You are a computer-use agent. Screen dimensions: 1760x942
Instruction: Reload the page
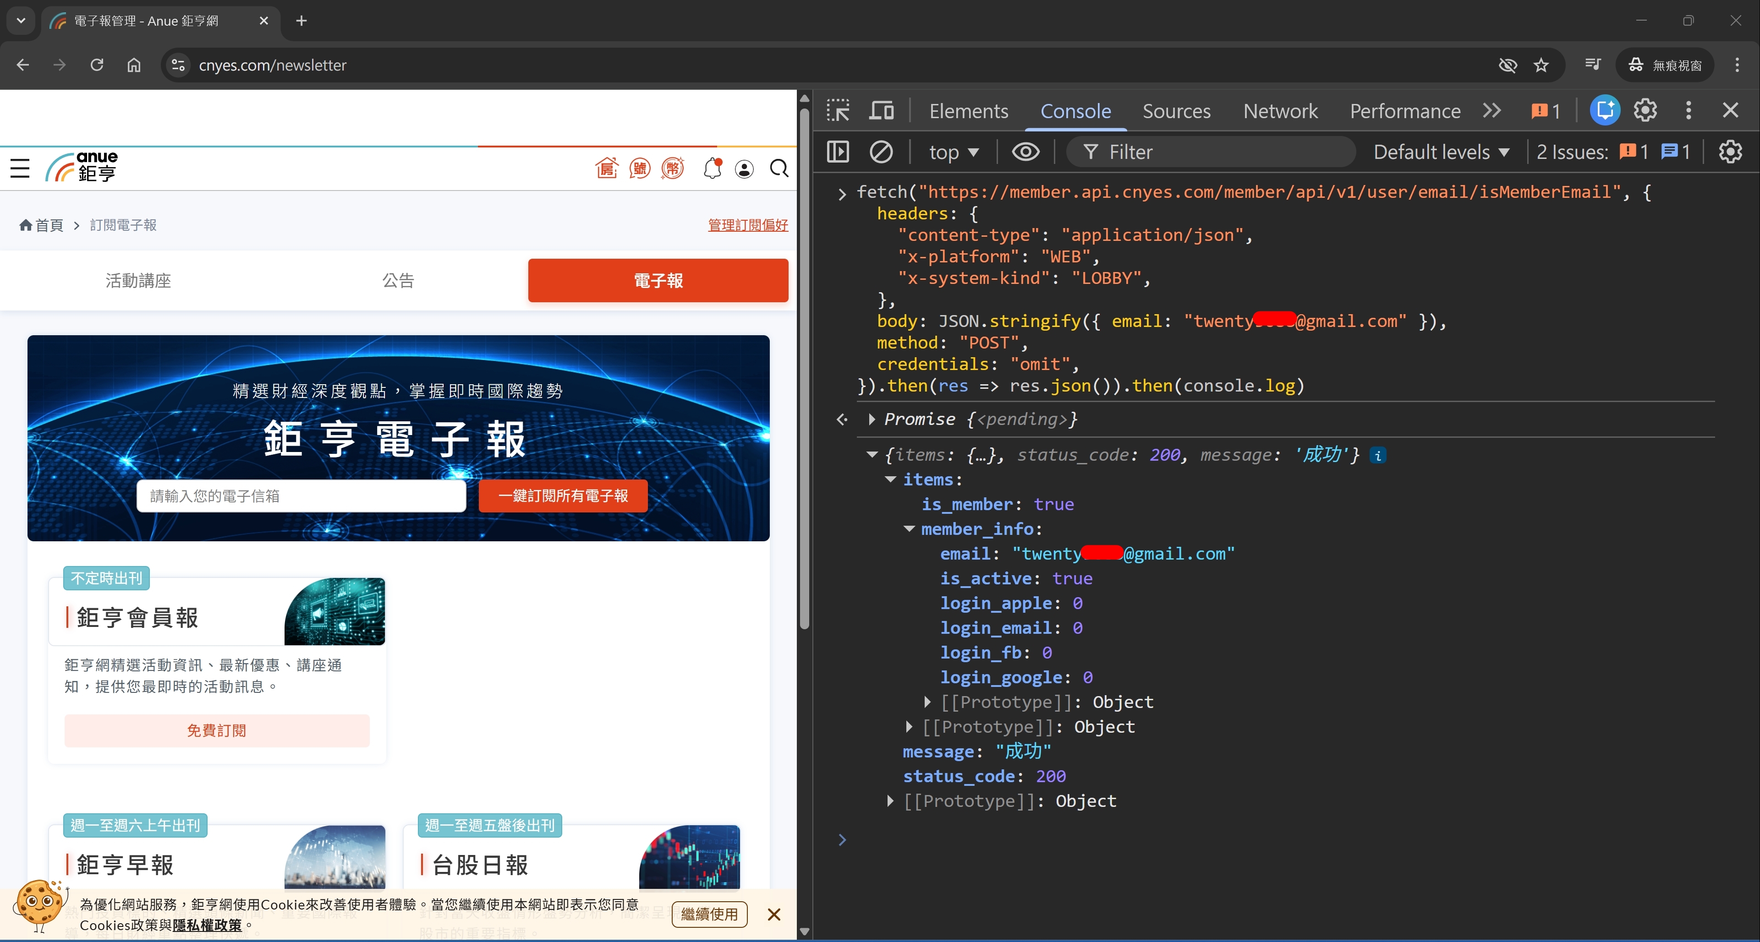(97, 65)
